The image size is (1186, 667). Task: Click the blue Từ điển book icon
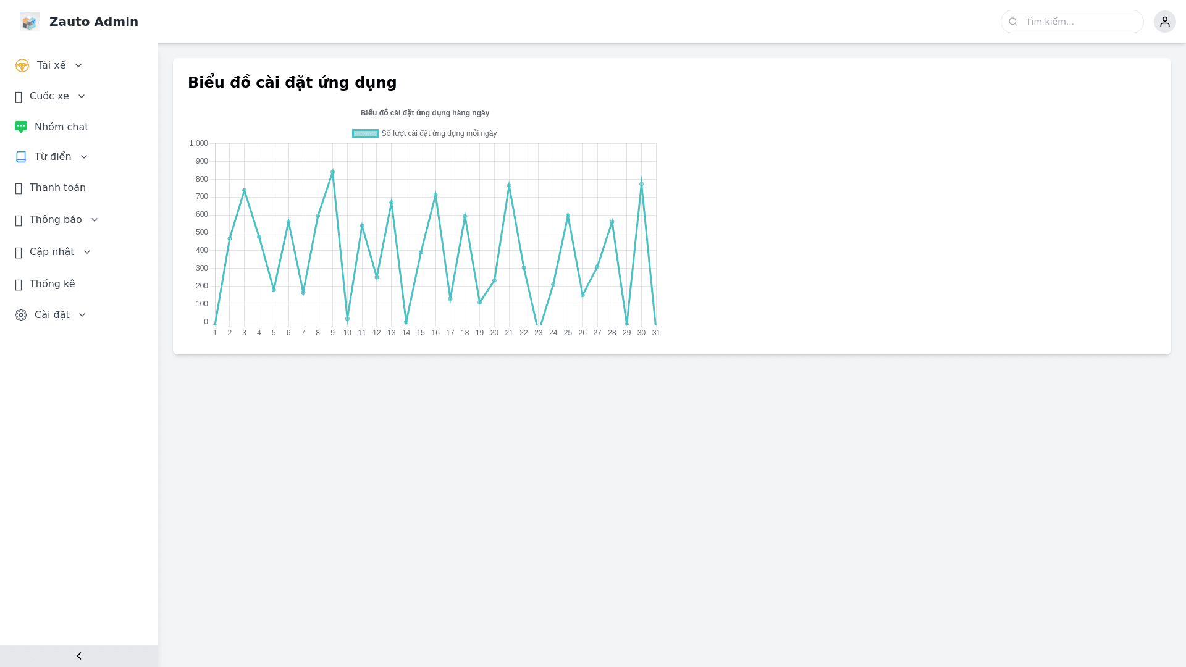tap(21, 157)
